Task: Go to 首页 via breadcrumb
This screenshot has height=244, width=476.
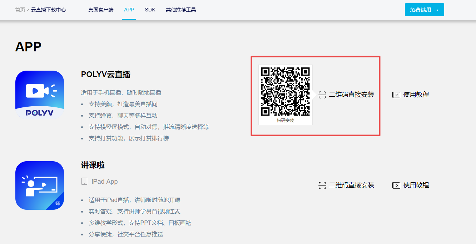Action: click(20, 10)
